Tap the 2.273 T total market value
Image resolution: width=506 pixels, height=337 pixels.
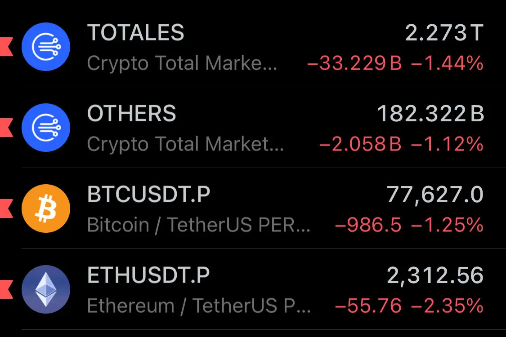pos(444,33)
